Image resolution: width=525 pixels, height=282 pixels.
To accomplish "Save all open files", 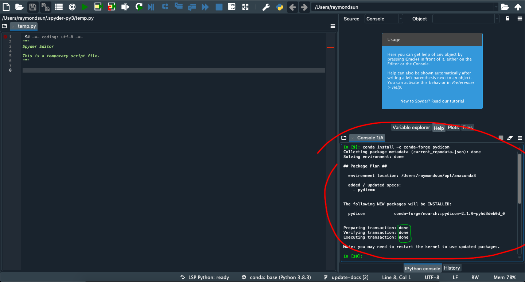I will (x=46, y=7).
